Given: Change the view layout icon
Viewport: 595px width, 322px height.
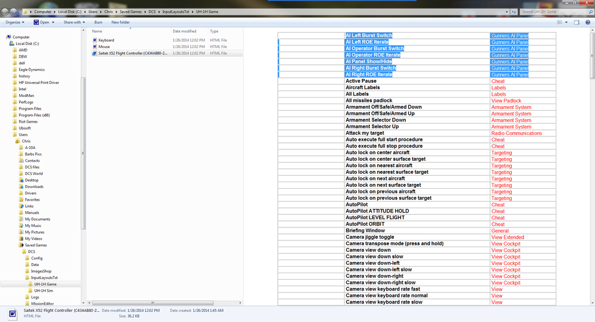Looking at the screenshot, I should (x=559, y=23).
